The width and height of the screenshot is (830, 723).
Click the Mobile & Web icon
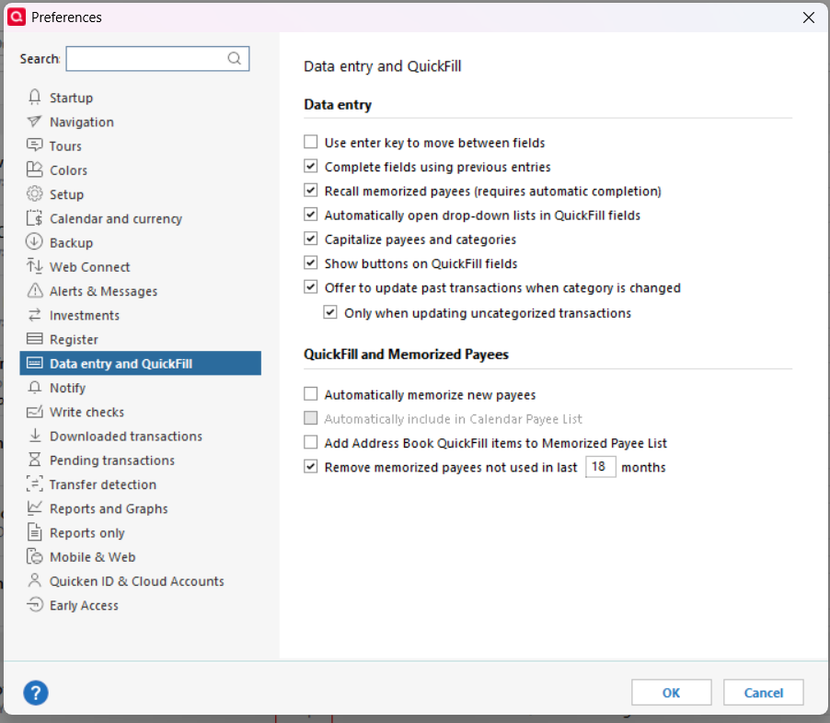point(34,556)
